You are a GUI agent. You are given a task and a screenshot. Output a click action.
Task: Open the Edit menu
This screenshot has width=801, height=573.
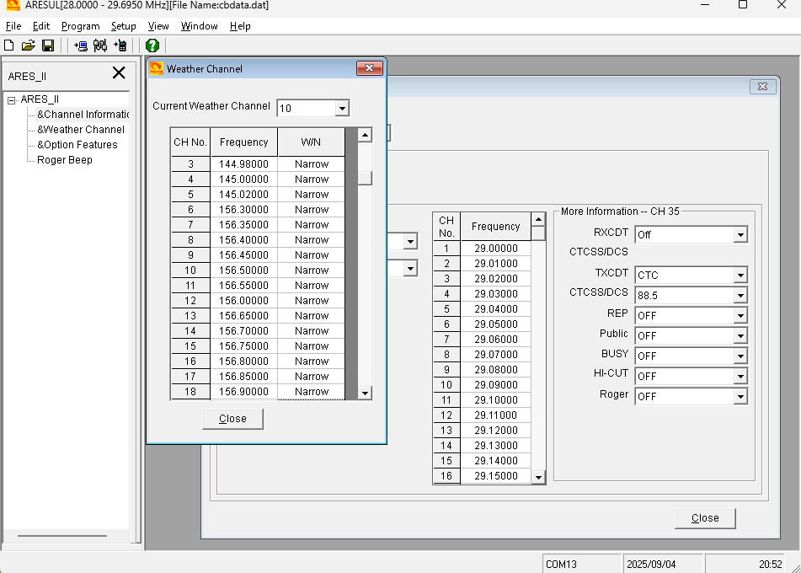pyautogui.click(x=41, y=26)
